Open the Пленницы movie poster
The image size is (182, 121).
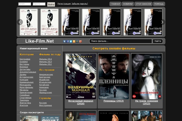pos(114,77)
